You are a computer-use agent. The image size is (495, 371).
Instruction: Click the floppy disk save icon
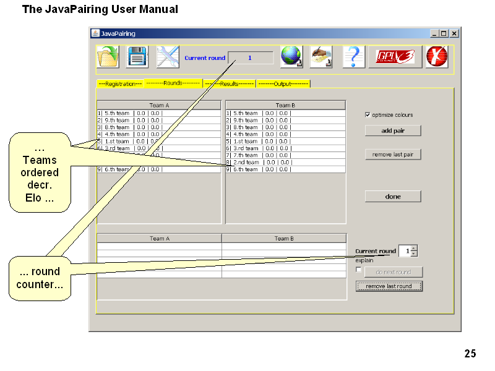(137, 57)
